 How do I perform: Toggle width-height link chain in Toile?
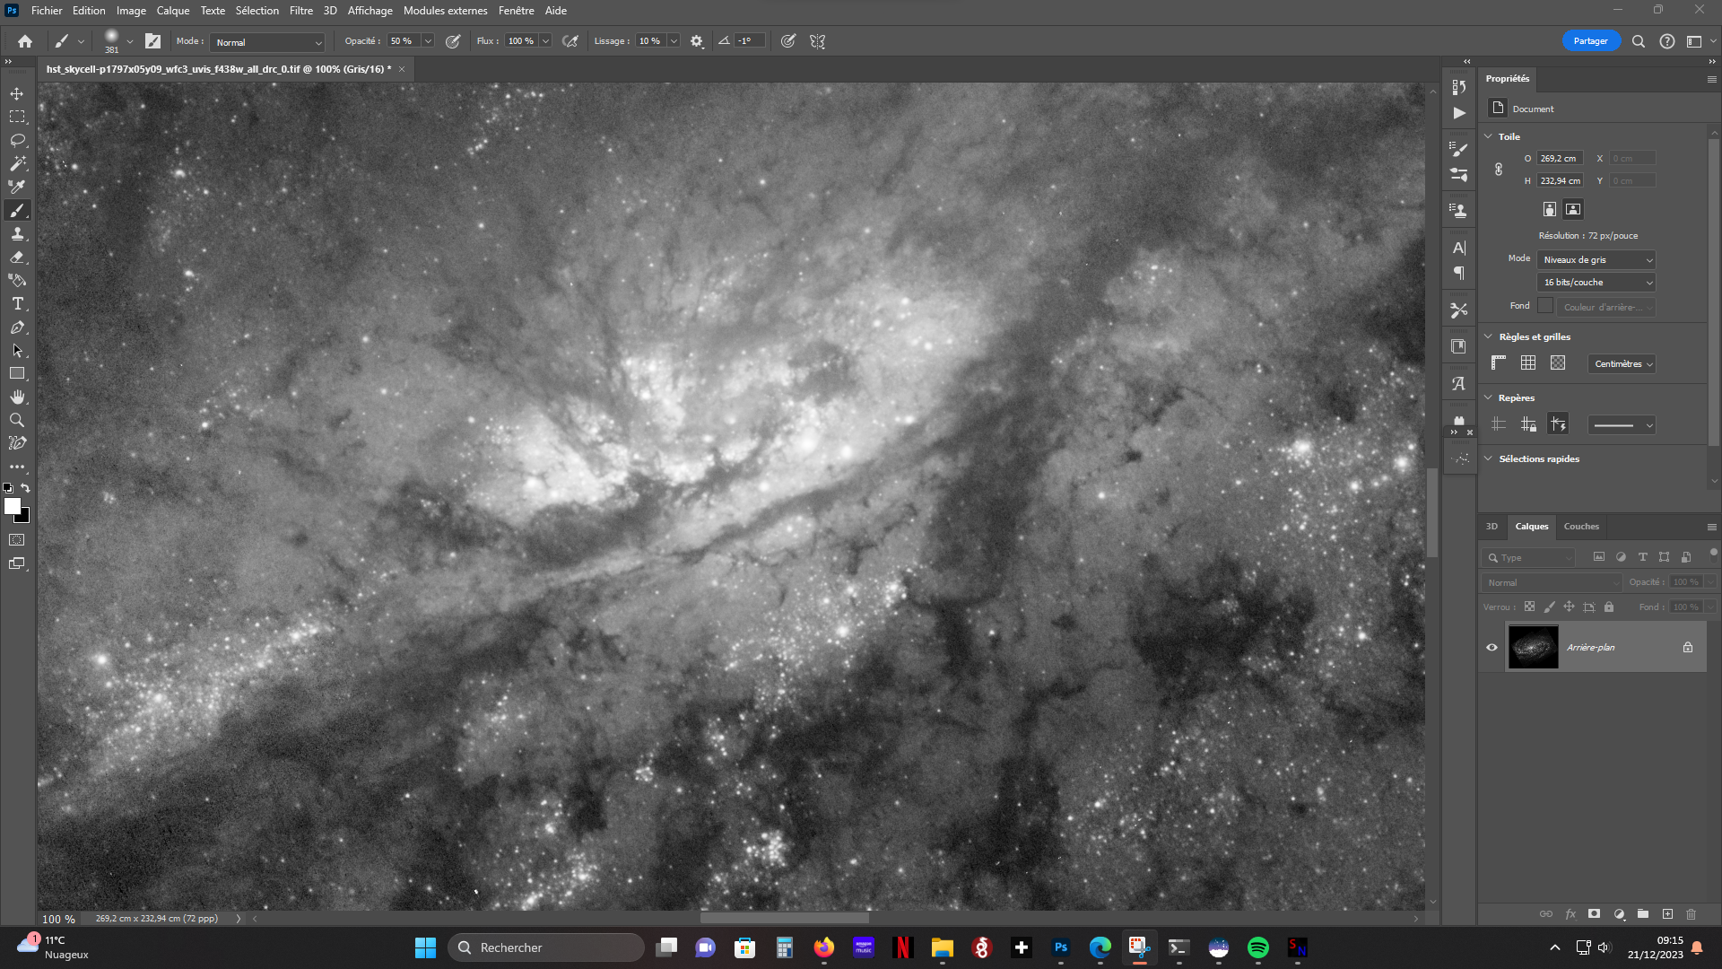pyautogui.click(x=1499, y=170)
